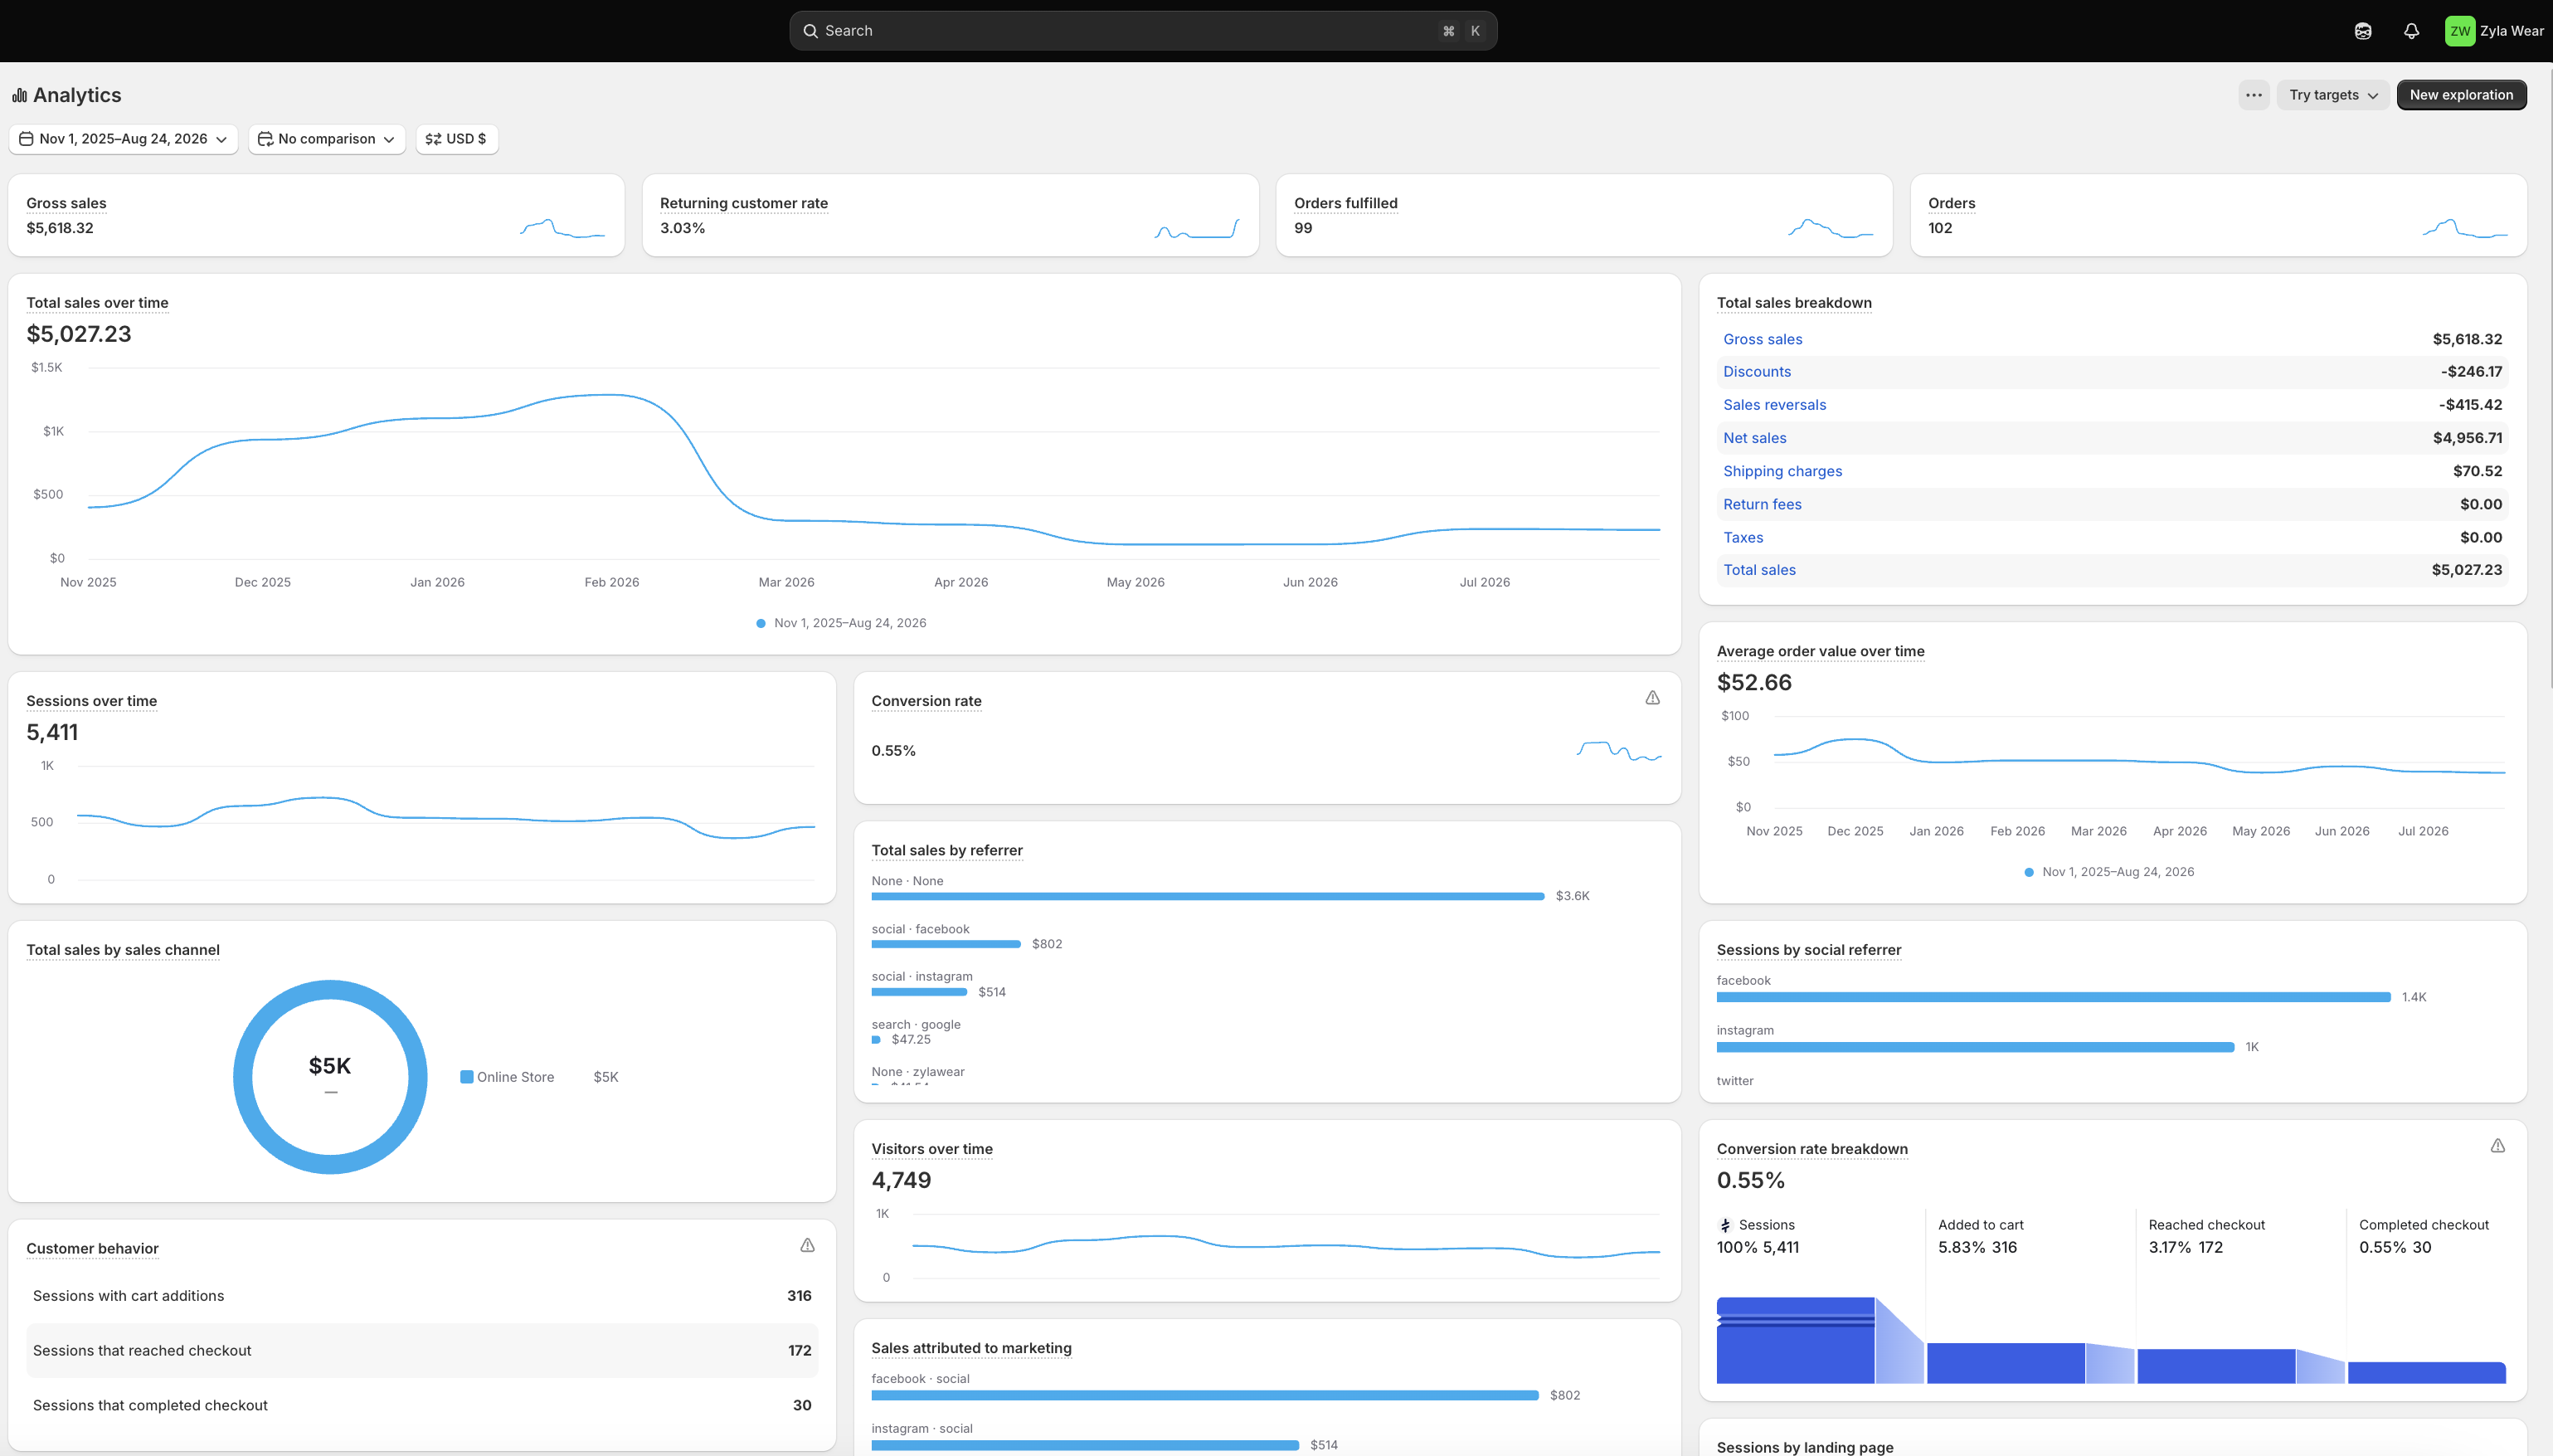Click warning icon on Customer behavior card

click(808, 1245)
